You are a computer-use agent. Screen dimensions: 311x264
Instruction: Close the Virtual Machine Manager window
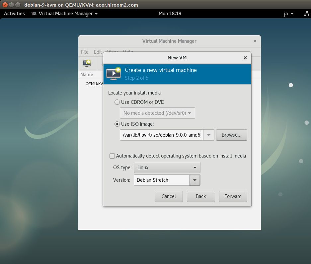pyautogui.click(x=255, y=41)
